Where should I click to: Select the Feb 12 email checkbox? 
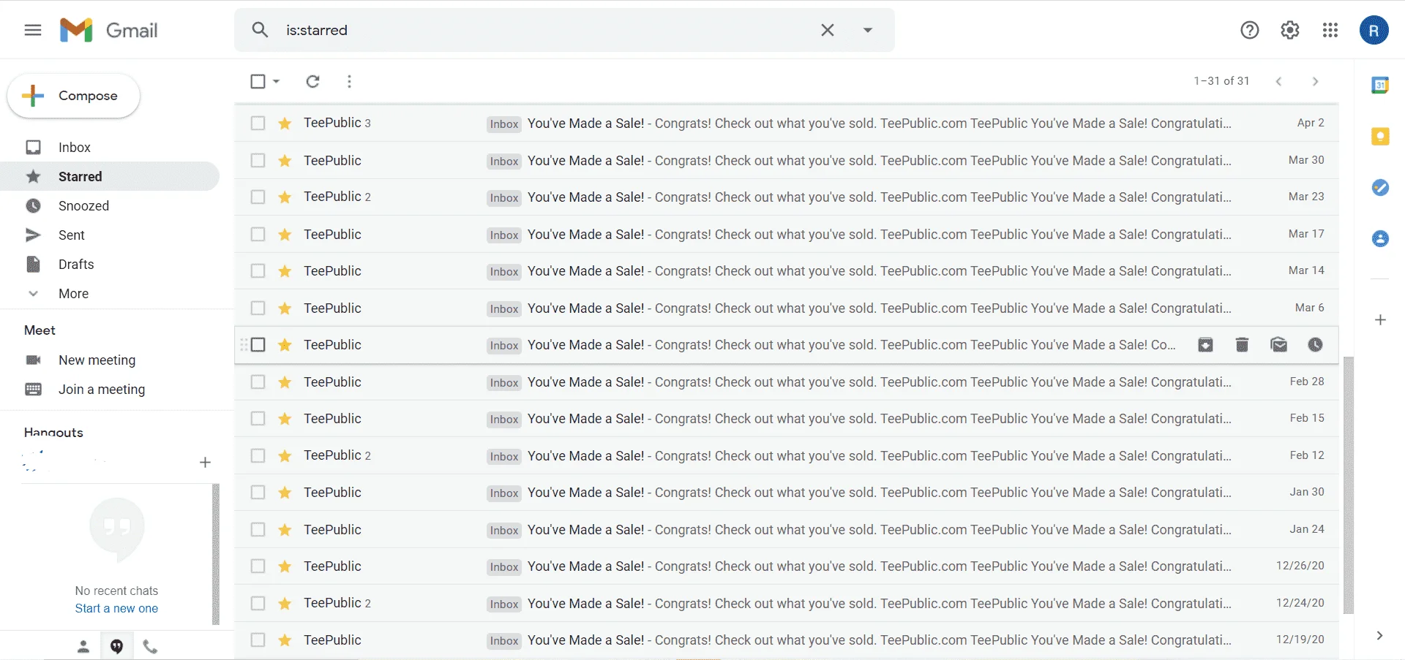coord(258,456)
